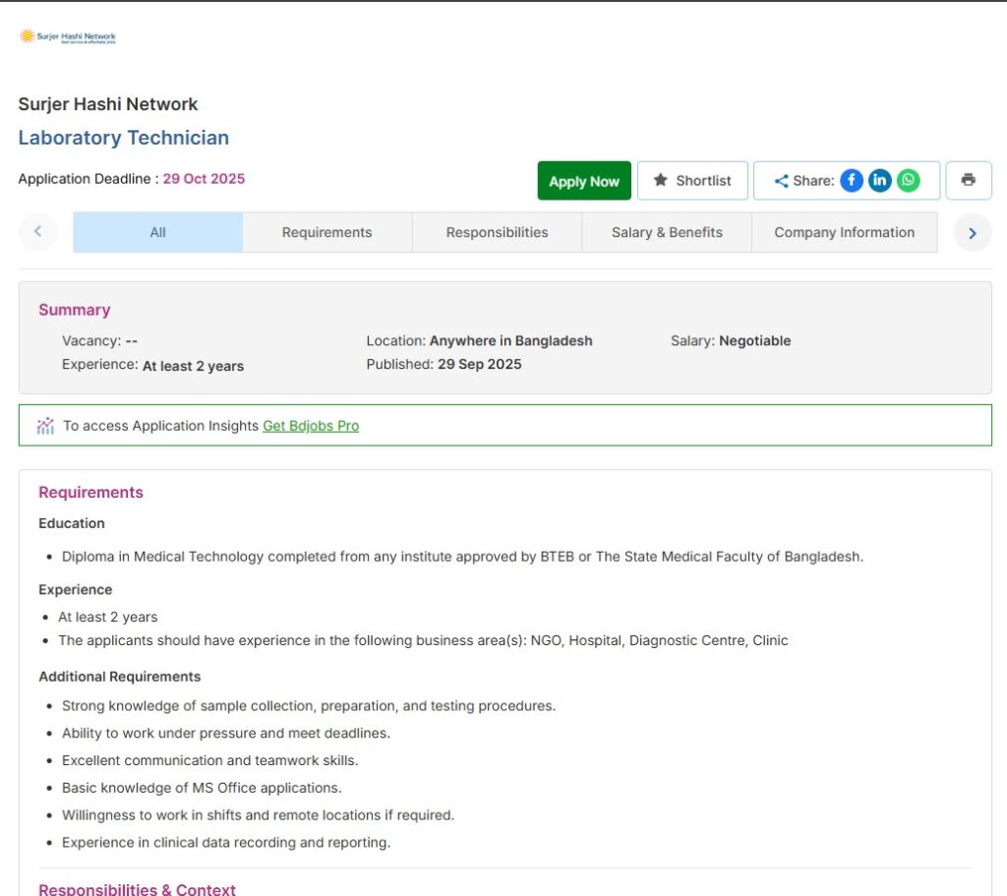
Task: Toggle Shortlist for this job
Action: (692, 180)
